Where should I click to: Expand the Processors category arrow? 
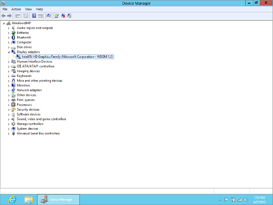point(9,105)
